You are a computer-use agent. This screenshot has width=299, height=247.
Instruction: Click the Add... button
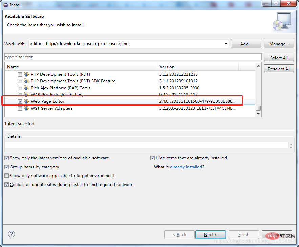tap(246, 44)
